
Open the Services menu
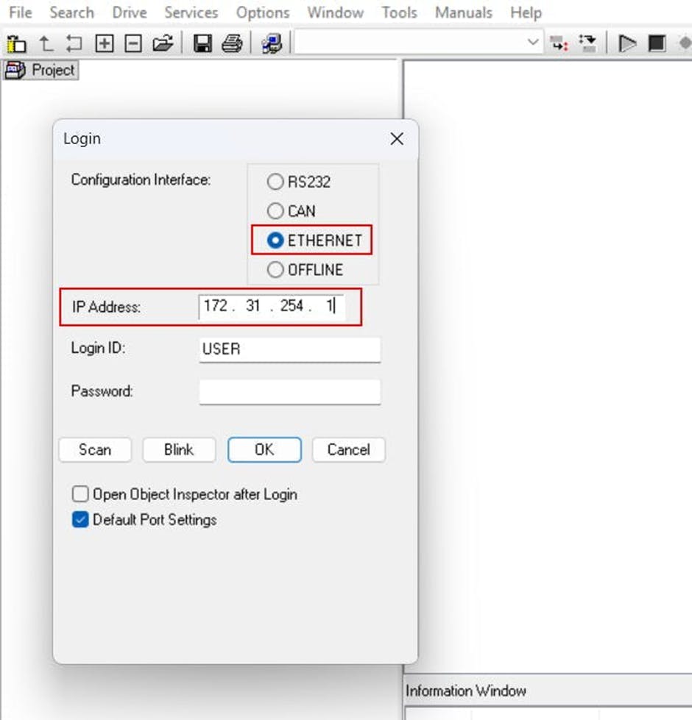[x=191, y=13]
